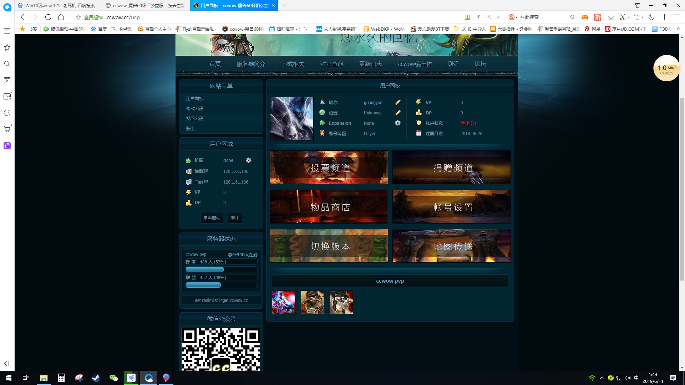
Task: Open the search engine dropdown beside 在此搜索
Action: pos(516,17)
